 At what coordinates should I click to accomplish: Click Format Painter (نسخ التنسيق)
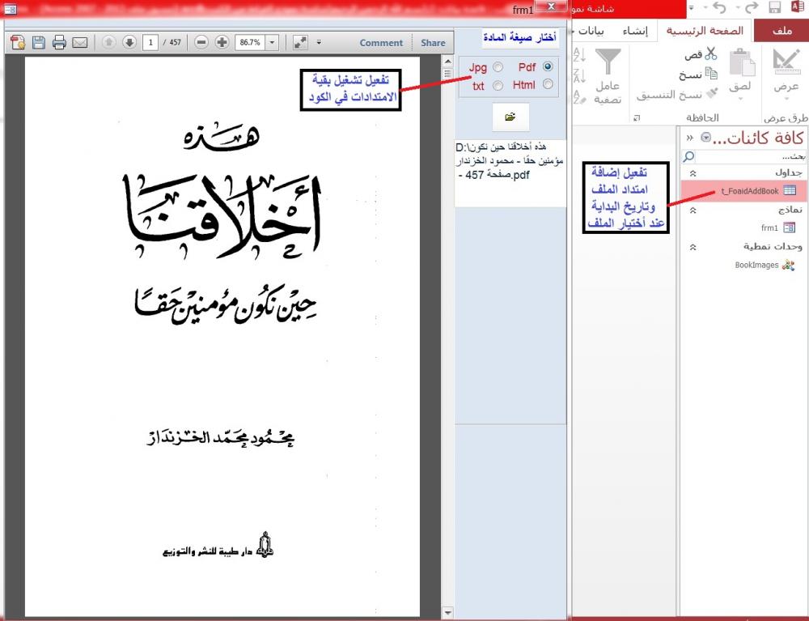click(x=677, y=95)
